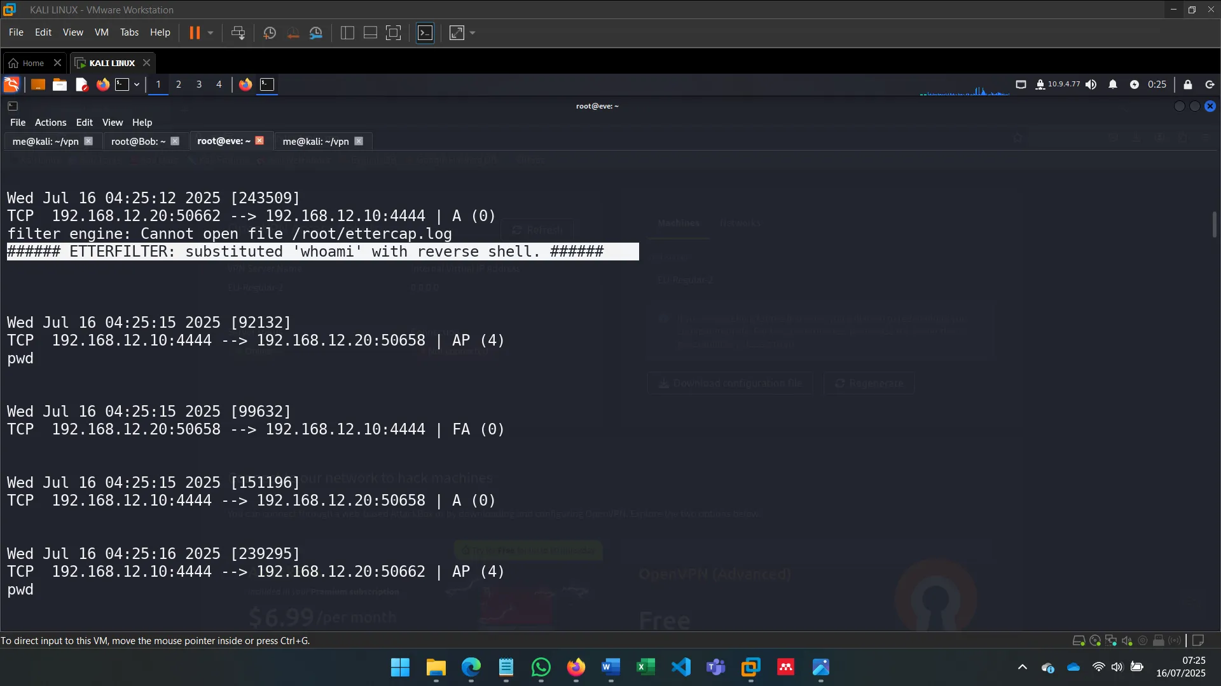
Task: Expand the suspend button dropdown arrow
Action: coord(210,32)
